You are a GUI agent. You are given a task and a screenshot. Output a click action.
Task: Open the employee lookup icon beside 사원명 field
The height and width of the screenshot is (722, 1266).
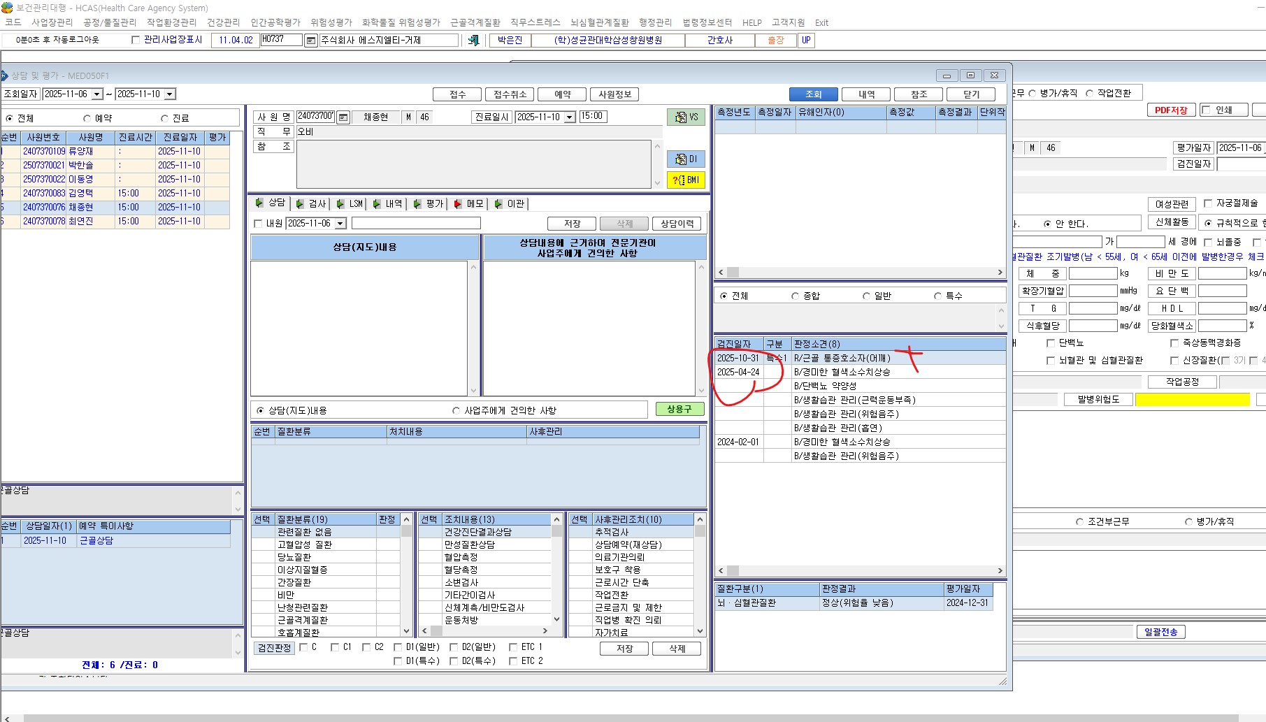pos(343,117)
